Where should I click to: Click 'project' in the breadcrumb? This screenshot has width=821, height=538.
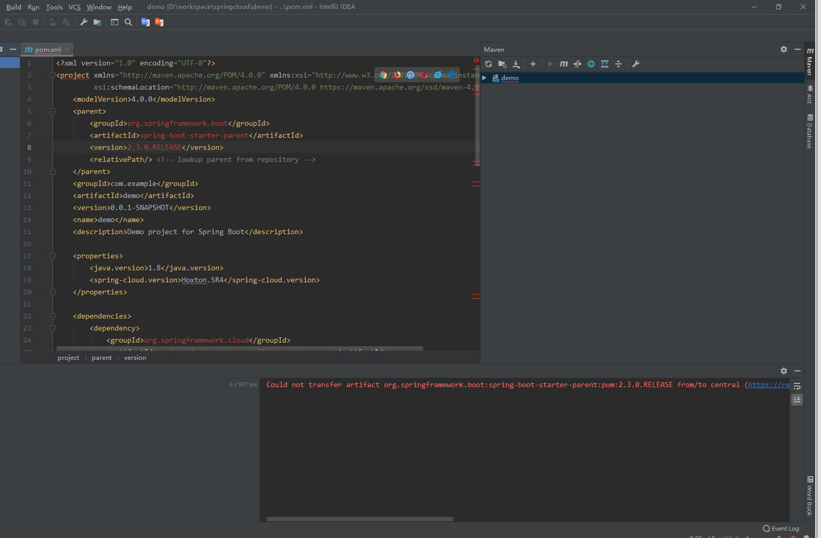click(69, 358)
